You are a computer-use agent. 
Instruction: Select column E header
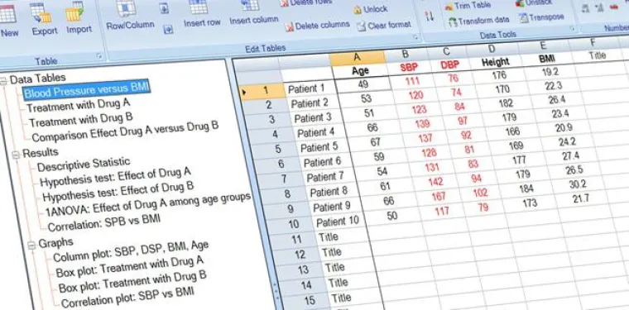pos(543,45)
